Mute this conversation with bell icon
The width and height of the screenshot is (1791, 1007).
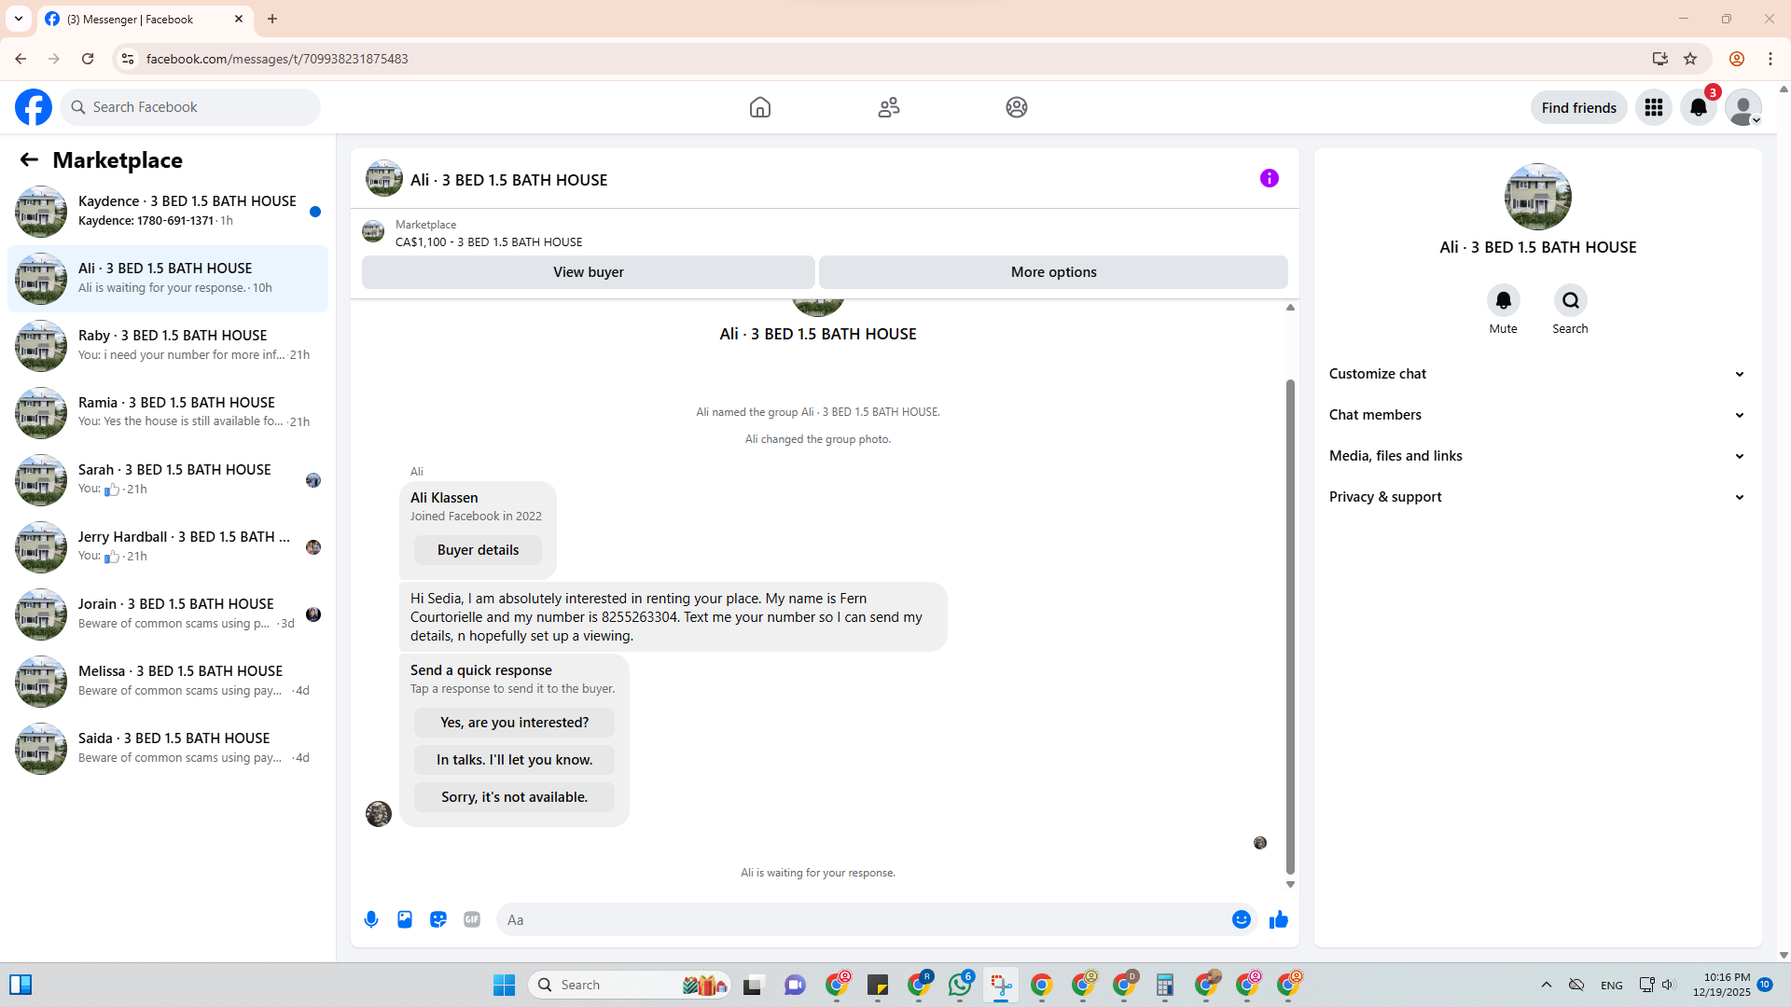tap(1503, 300)
